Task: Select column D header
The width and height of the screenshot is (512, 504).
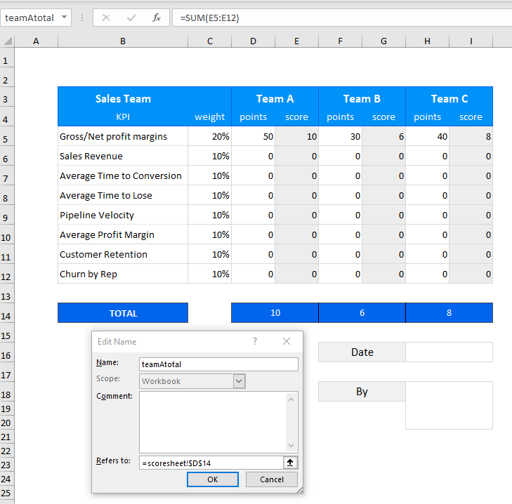Action: pos(253,41)
